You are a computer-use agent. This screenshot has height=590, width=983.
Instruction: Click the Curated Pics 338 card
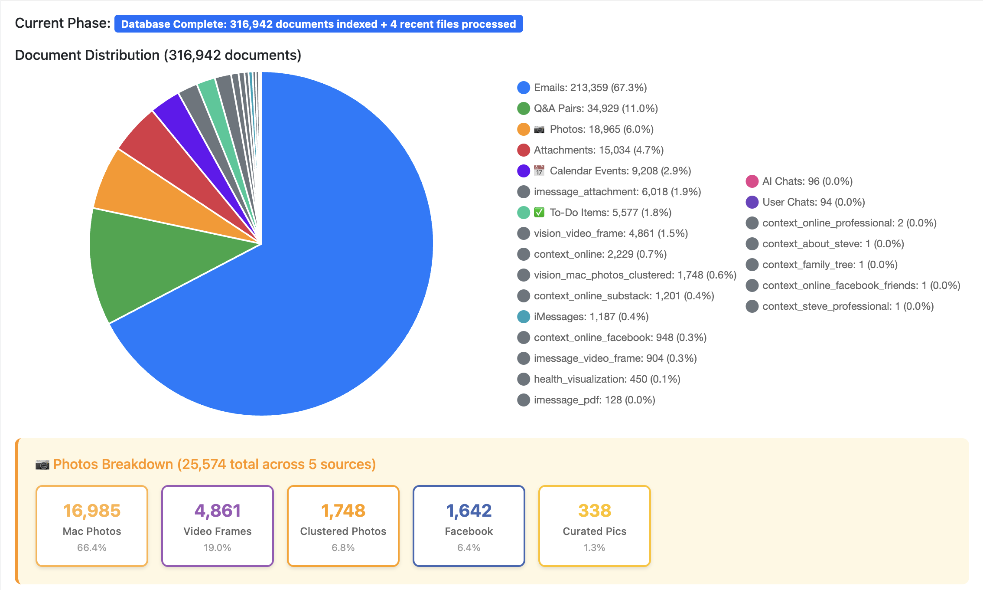pos(595,526)
